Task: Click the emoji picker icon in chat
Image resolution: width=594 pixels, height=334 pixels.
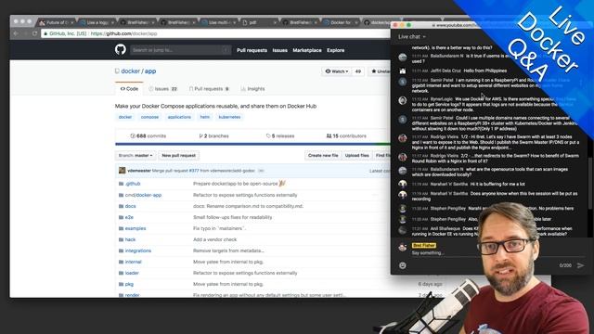Action: click(x=402, y=265)
